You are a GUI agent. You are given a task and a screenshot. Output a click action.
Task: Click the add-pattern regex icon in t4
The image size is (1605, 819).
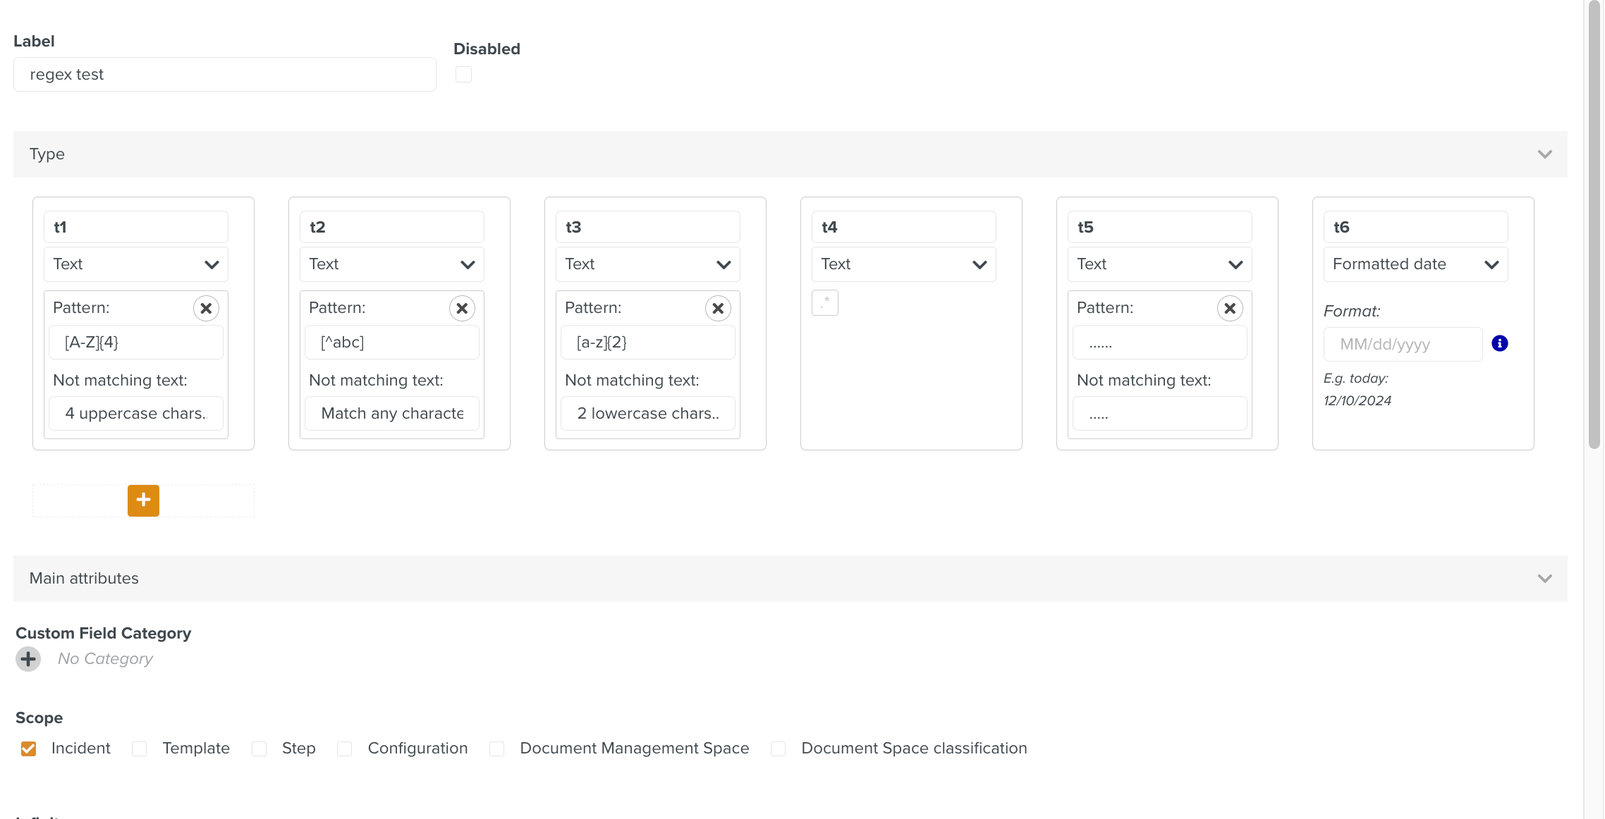[825, 303]
